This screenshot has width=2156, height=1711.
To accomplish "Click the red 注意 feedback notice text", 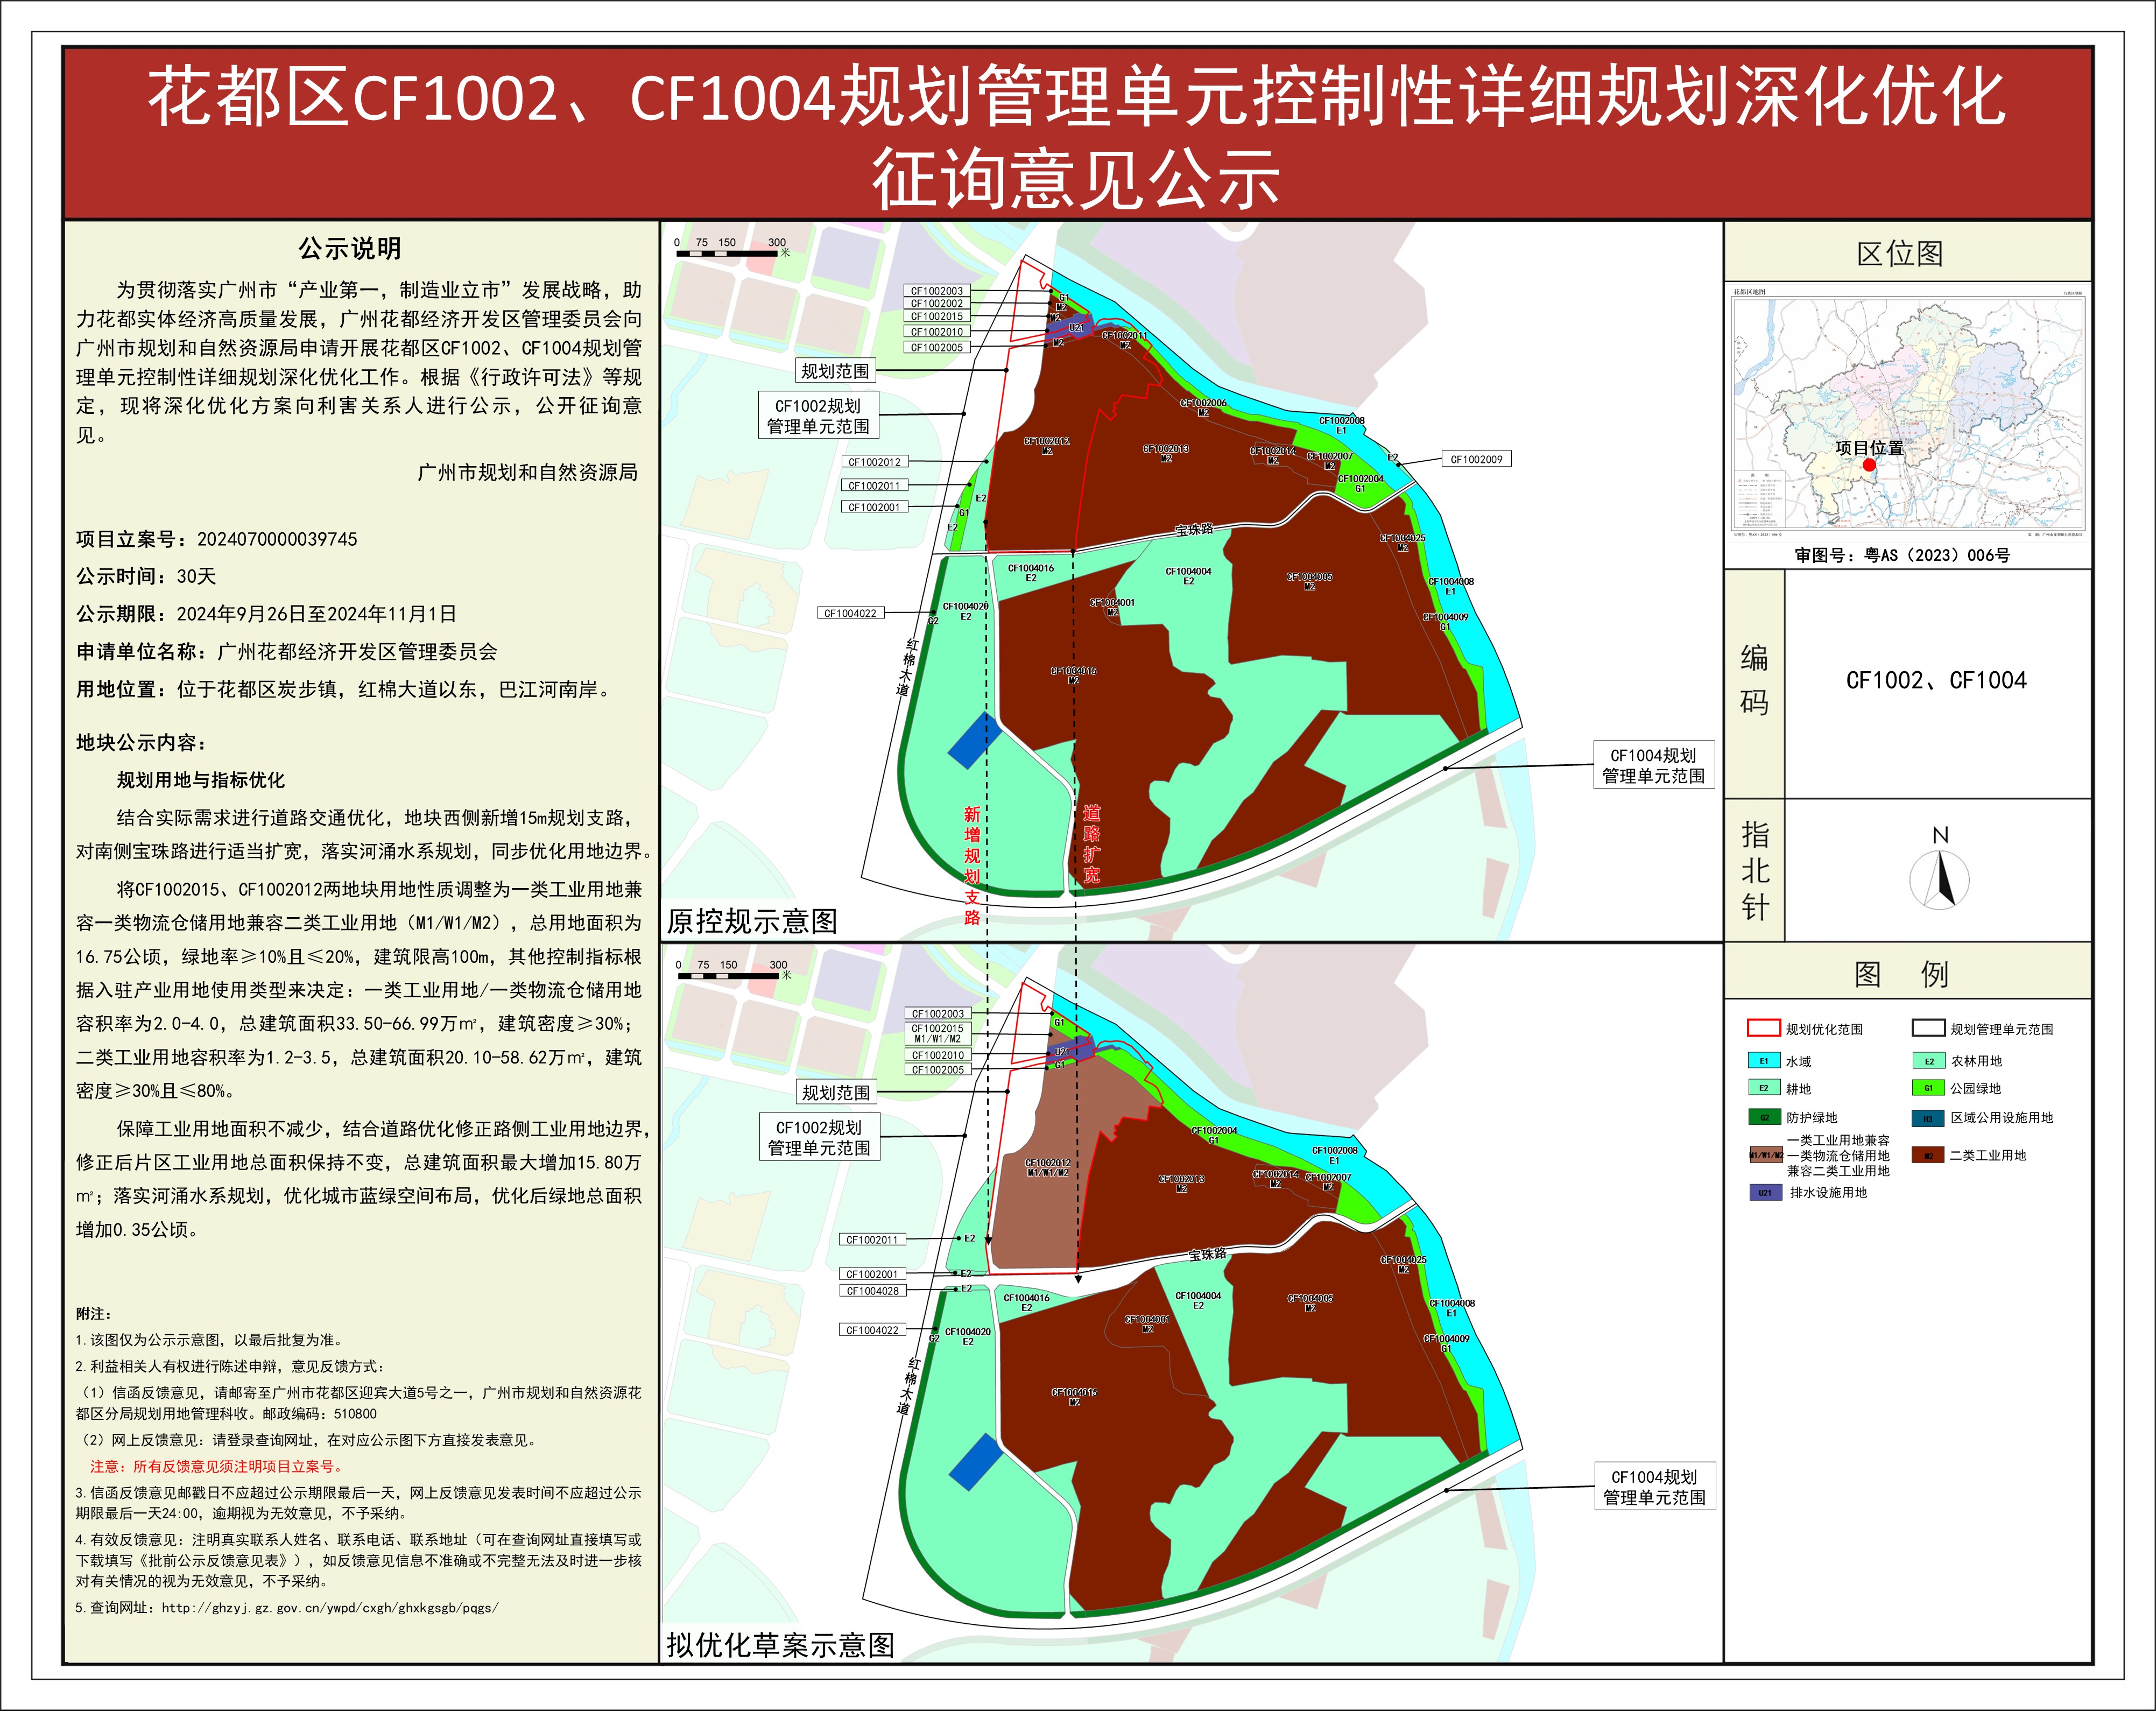I will point(217,1466).
